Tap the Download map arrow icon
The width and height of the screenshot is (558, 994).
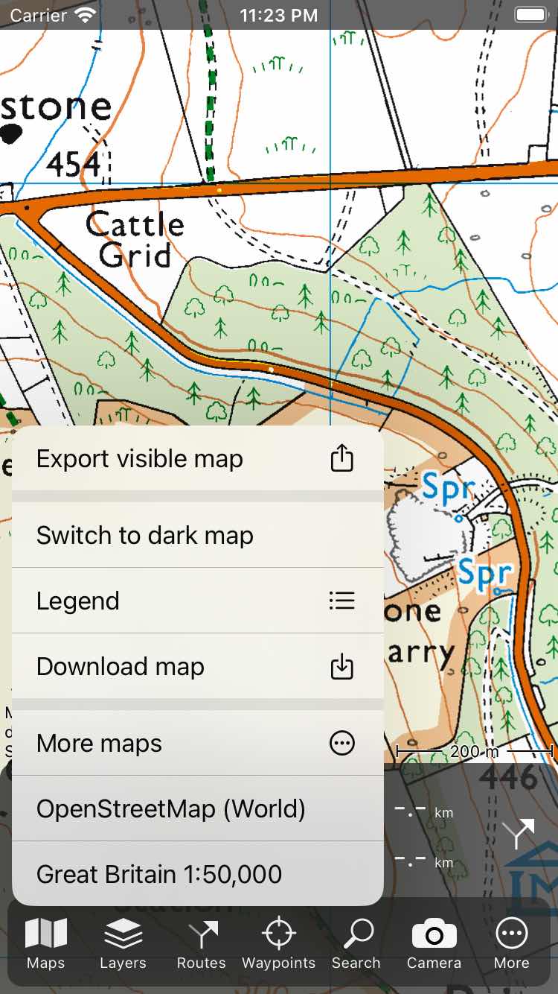[x=341, y=667]
